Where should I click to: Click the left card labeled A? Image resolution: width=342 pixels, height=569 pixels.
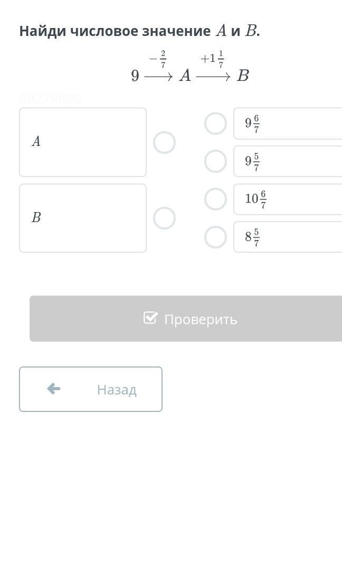click(83, 142)
